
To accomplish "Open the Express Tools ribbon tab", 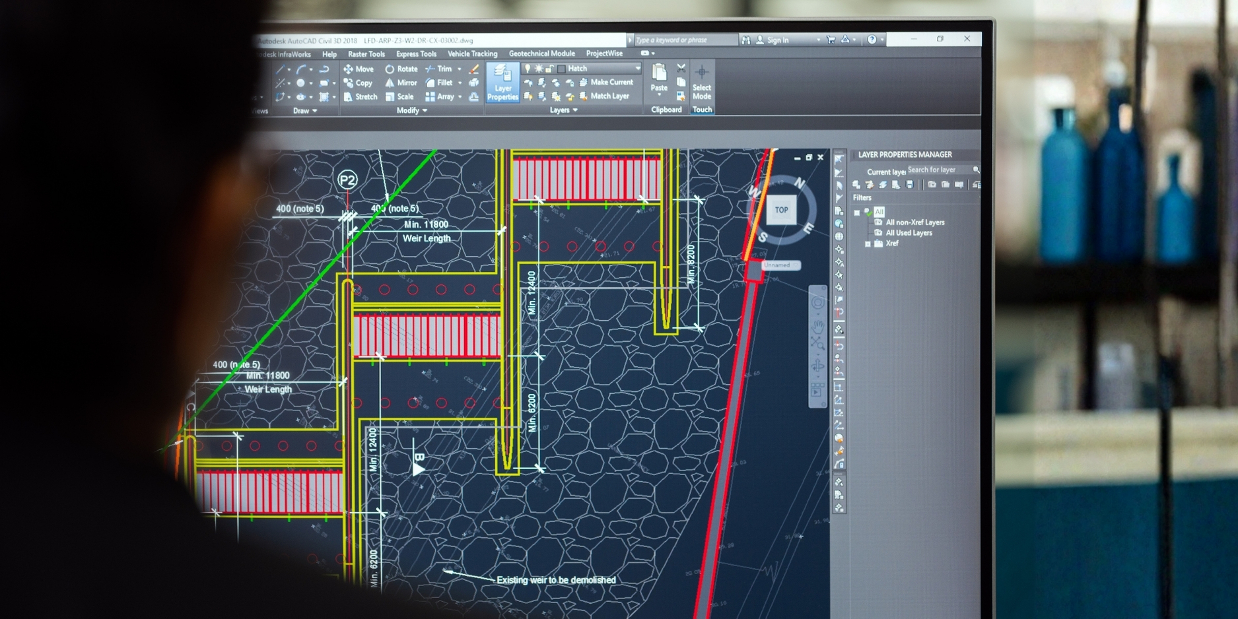I will pyautogui.click(x=416, y=54).
